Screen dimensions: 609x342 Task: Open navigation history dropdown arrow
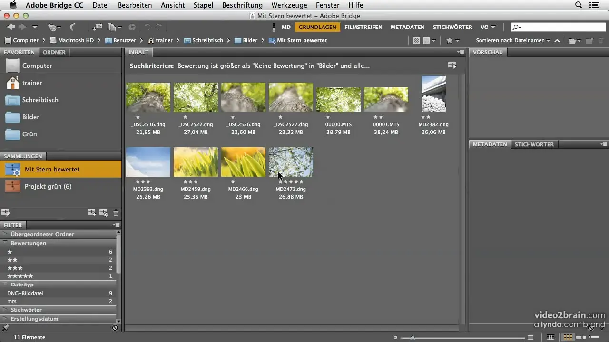35,28
